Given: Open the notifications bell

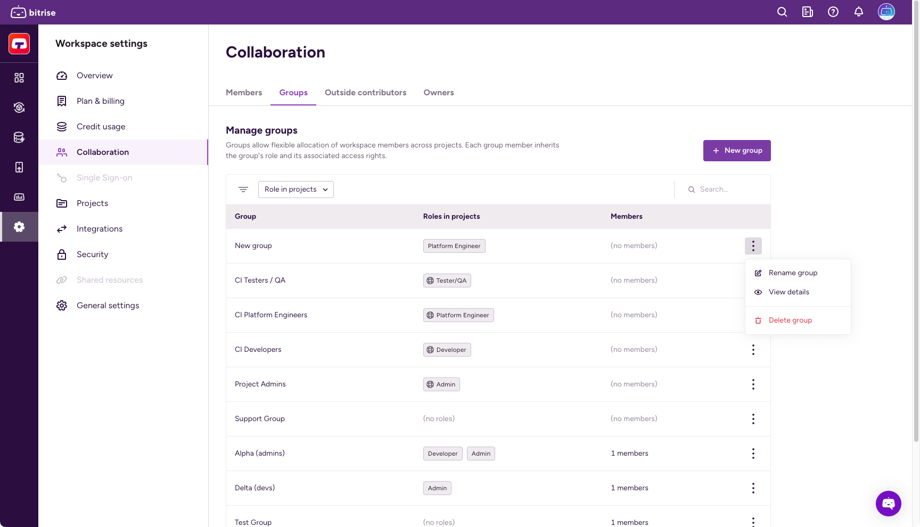Looking at the screenshot, I should tap(858, 12).
